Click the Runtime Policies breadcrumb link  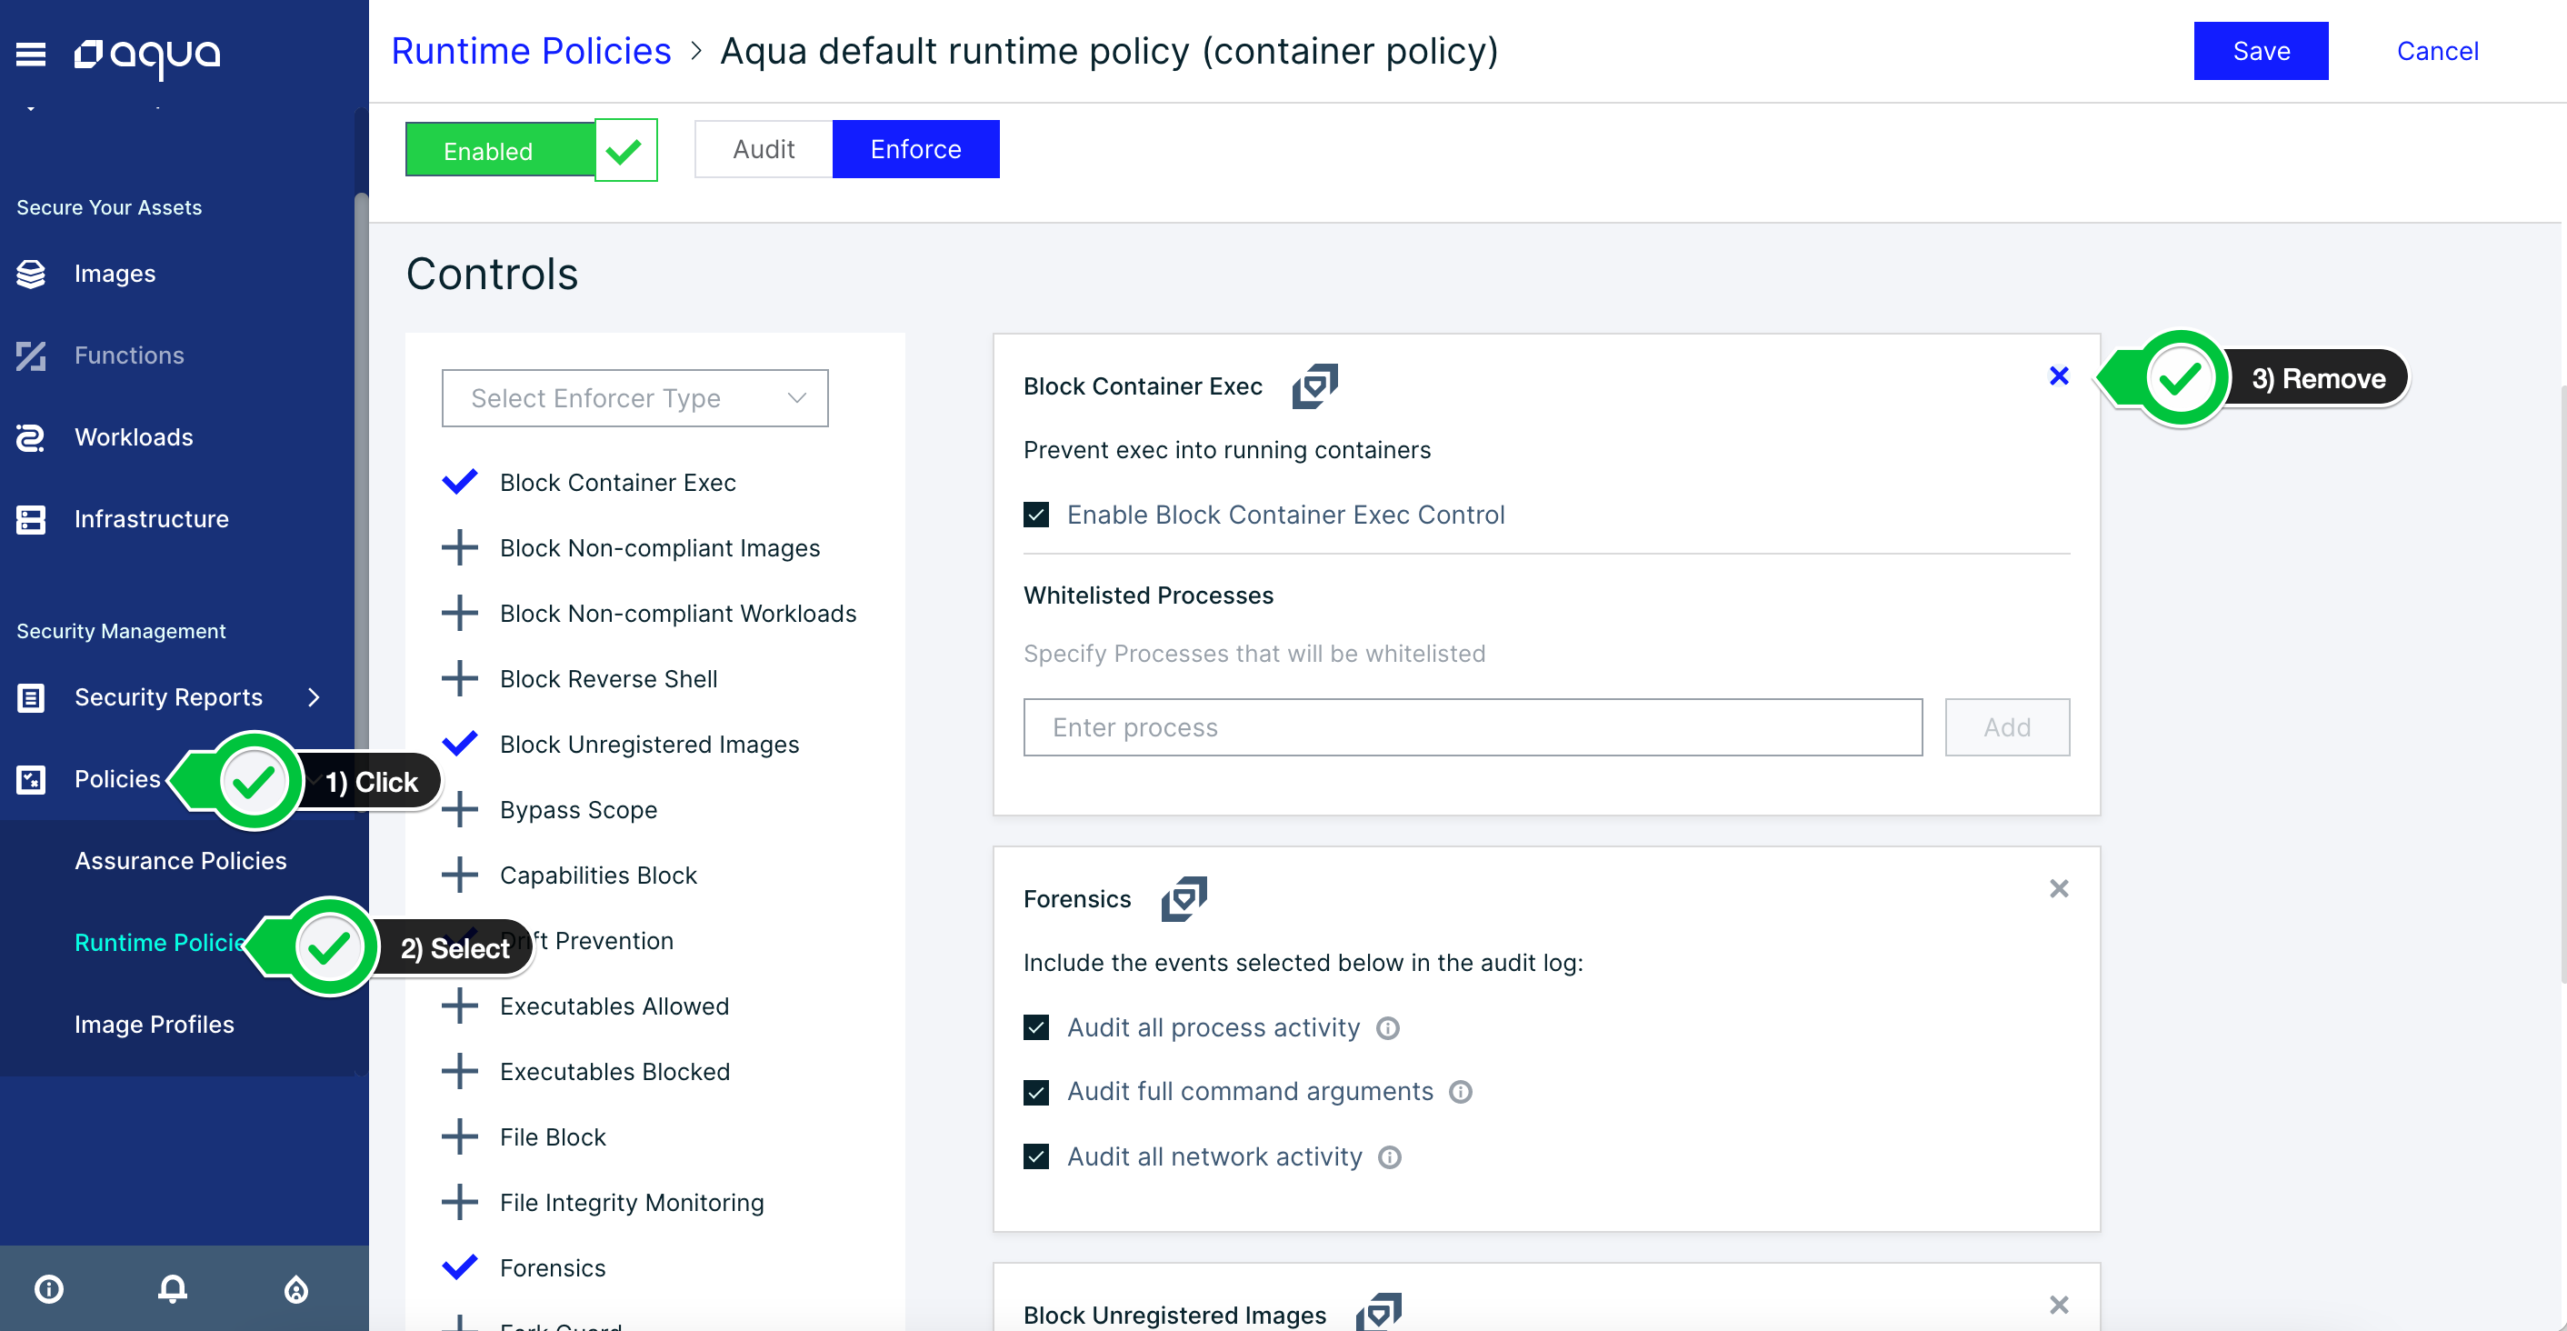click(531, 51)
